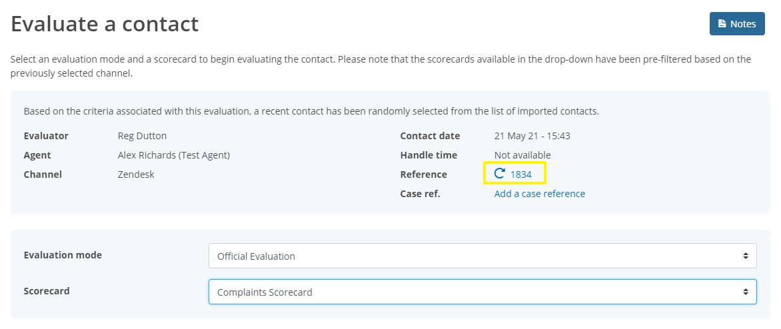
Task: Click the randomly selected contact notice text
Action: pyautogui.click(x=311, y=111)
